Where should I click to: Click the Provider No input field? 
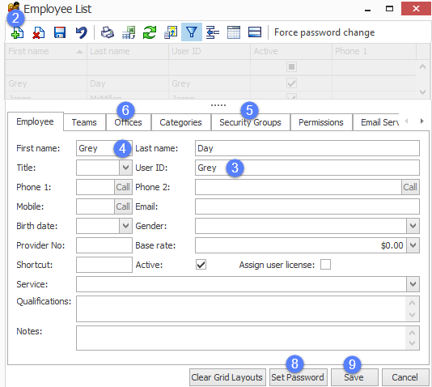(x=104, y=245)
